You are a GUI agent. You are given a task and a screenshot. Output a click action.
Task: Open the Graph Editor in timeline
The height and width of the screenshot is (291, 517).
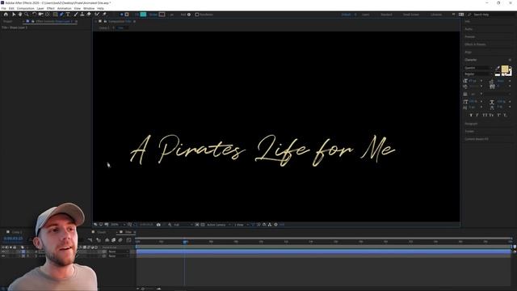coord(129,240)
